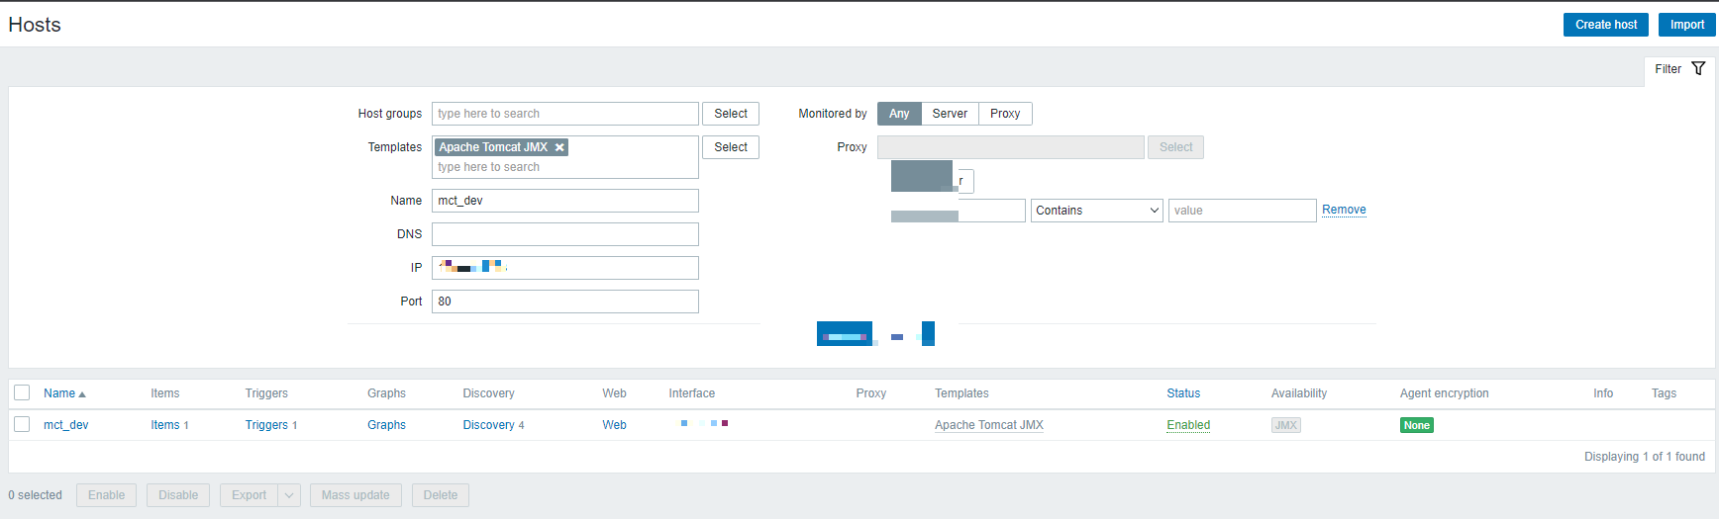This screenshot has width=1719, height=519.
Task: Click the disabled Proxy input field
Action: click(x=1011, y=147)
